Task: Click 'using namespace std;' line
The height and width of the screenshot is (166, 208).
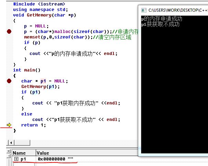Action: [41, 10]
